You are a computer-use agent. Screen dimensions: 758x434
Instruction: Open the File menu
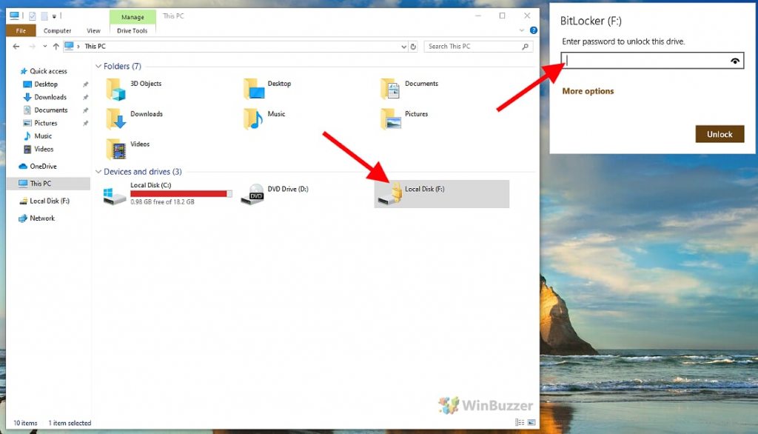coord(21,30)
